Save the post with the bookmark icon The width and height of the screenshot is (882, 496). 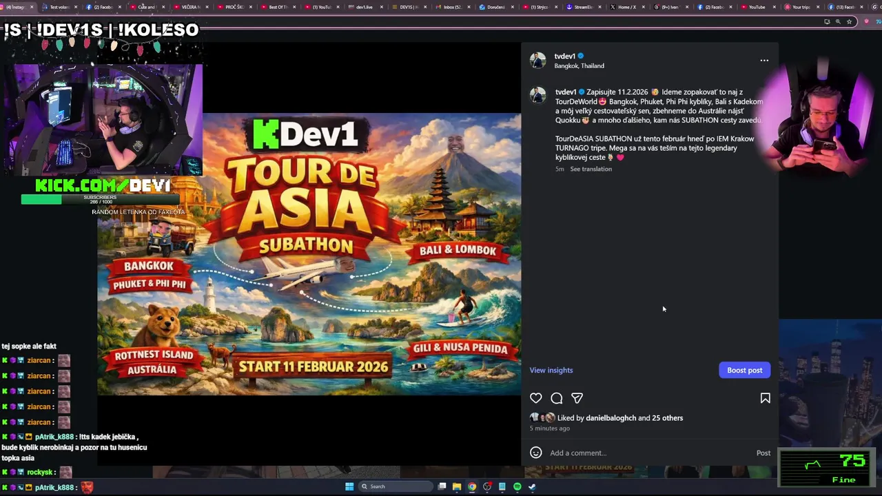[x=765, y=398]
